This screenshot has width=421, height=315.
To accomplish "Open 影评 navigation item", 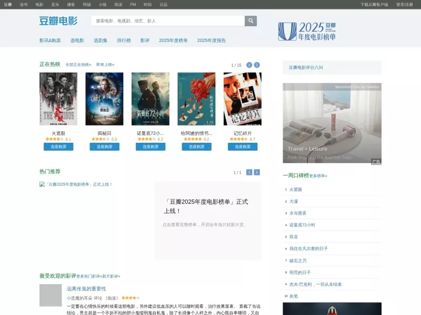I will [145, 40].
